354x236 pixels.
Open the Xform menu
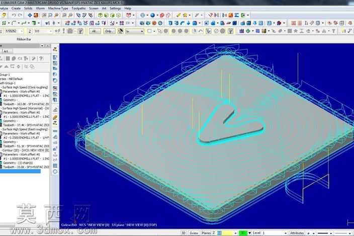[x=40, y=9]
